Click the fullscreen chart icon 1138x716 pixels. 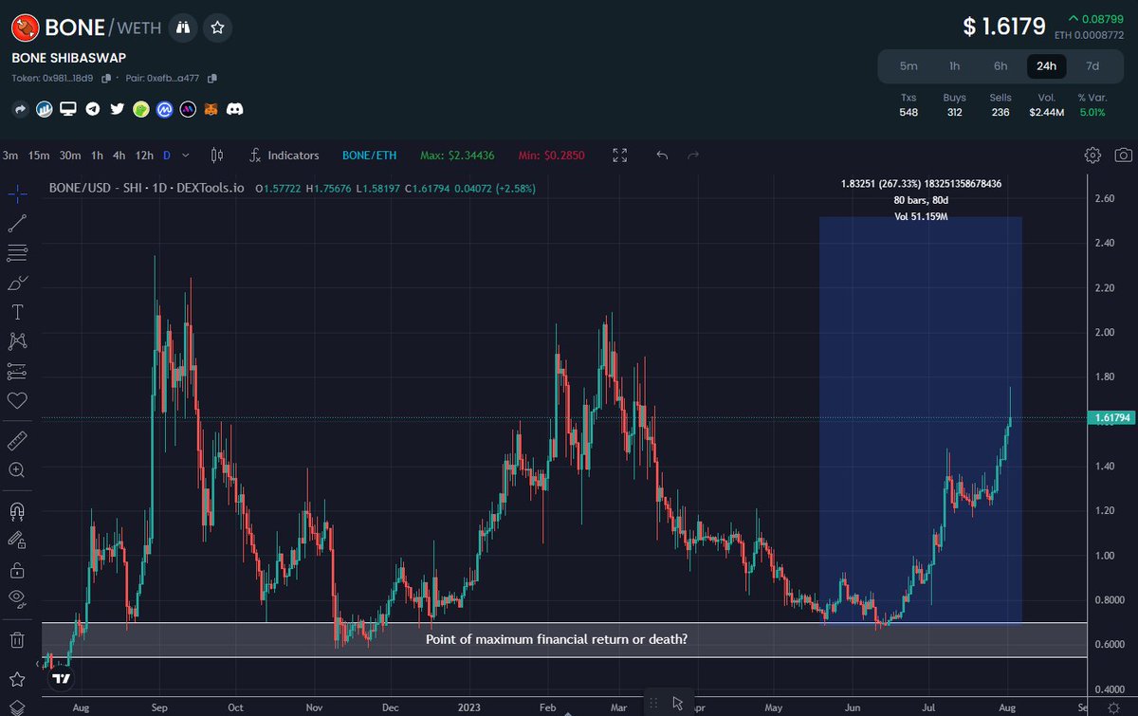pyautogui.click(x=620, y=155)
